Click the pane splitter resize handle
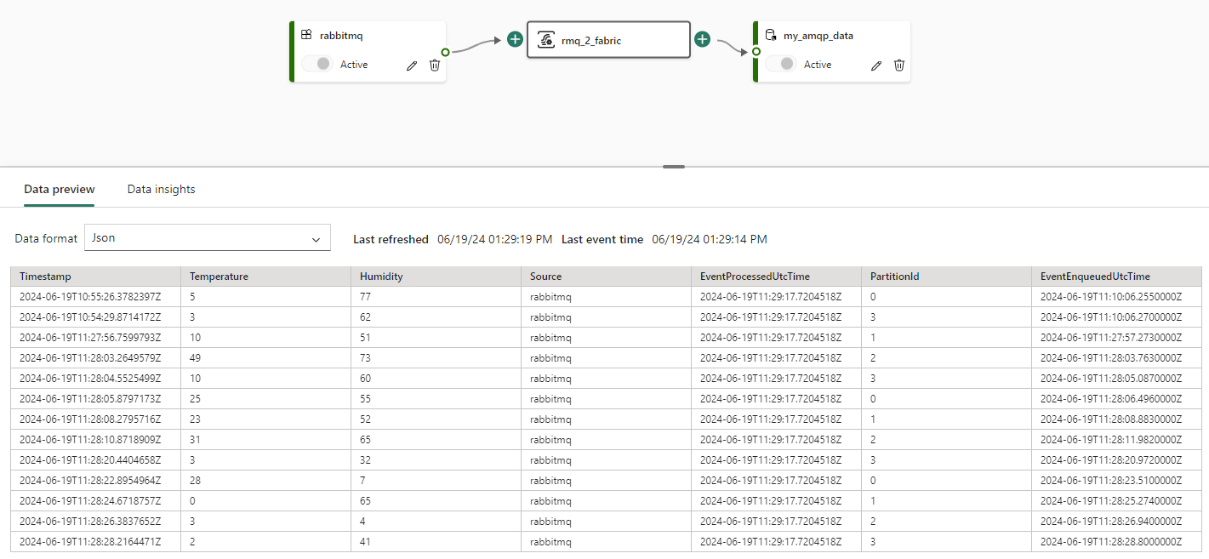Image resolution: width=1209 pixels, height=559 pixels. pos(674,167)
